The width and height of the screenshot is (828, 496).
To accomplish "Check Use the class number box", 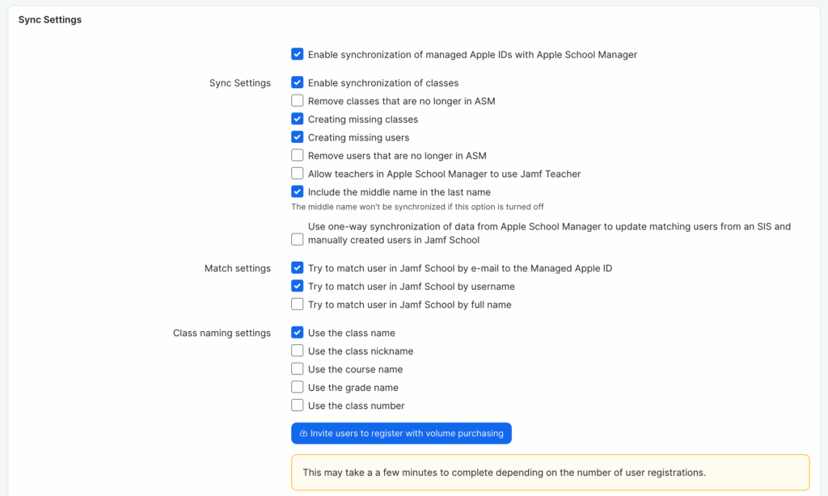I will [x=298, y=406].
